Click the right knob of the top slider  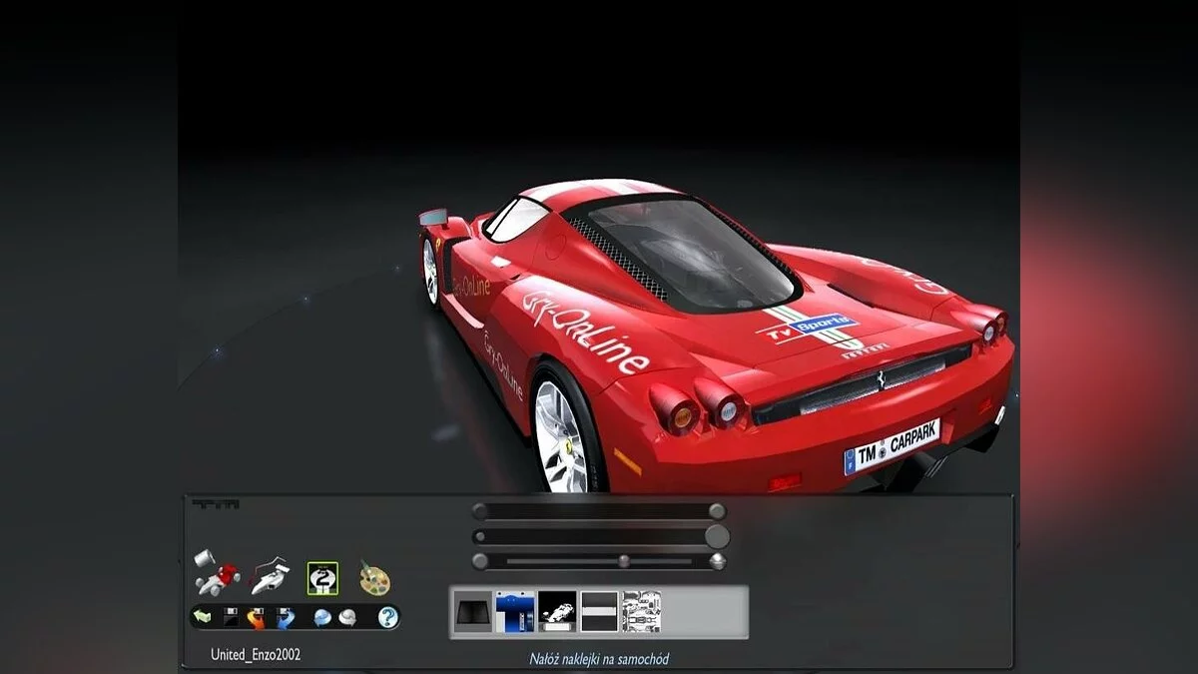[x=717, y=511]
